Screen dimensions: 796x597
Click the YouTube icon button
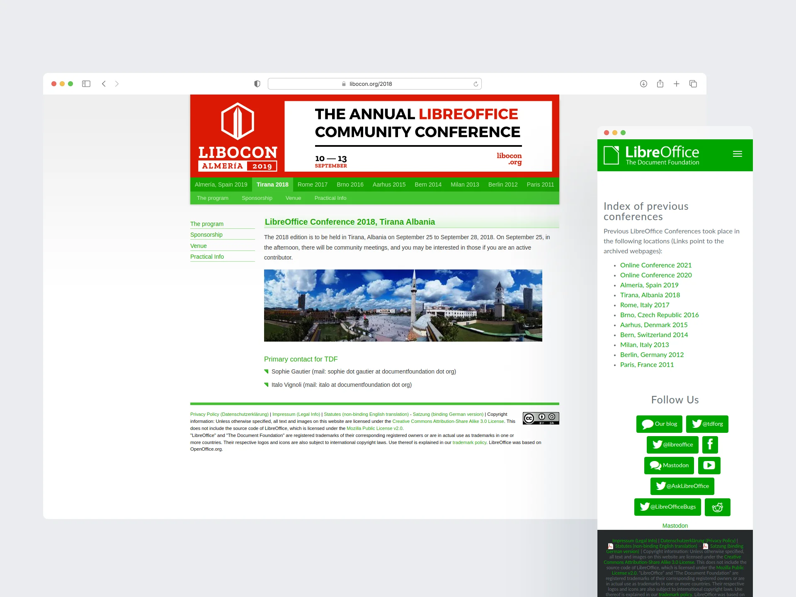click(x=709, y=465)
